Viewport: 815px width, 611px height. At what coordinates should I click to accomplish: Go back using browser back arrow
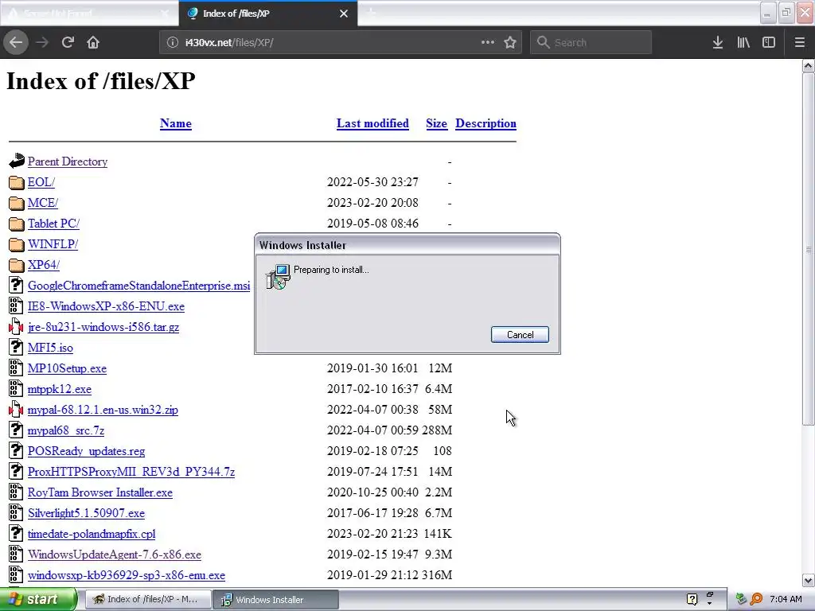[16, 42]
